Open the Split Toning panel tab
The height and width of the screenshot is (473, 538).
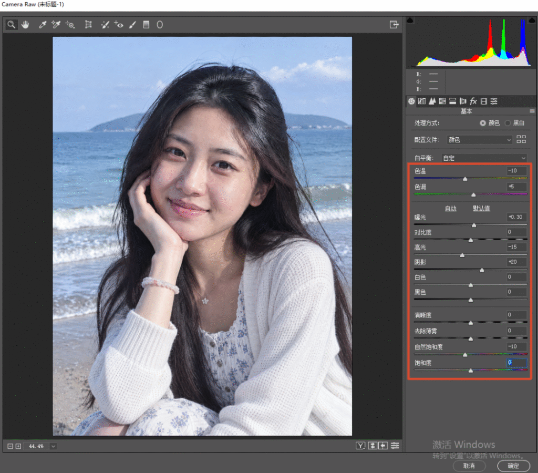453,101
